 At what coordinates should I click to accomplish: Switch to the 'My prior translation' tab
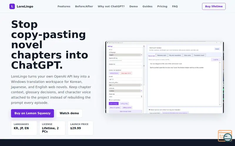pyautogui.click(x=175, y=55)
